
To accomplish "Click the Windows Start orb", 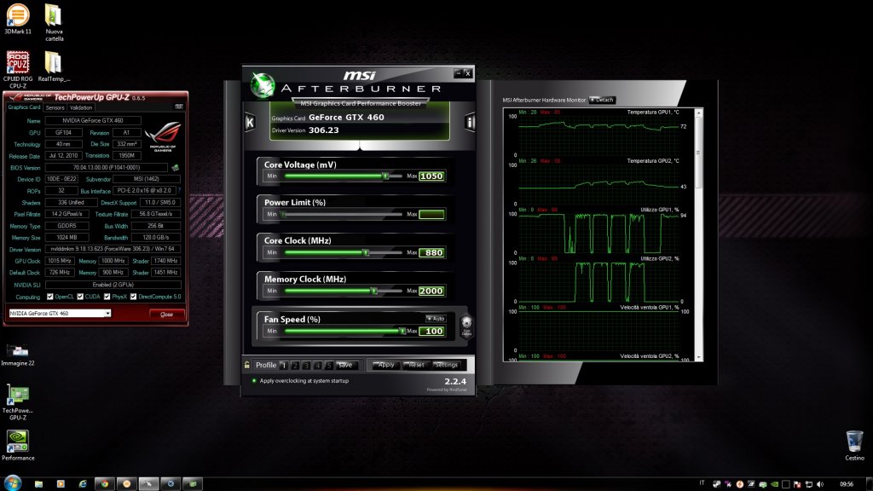I will (x=12, y=482).
